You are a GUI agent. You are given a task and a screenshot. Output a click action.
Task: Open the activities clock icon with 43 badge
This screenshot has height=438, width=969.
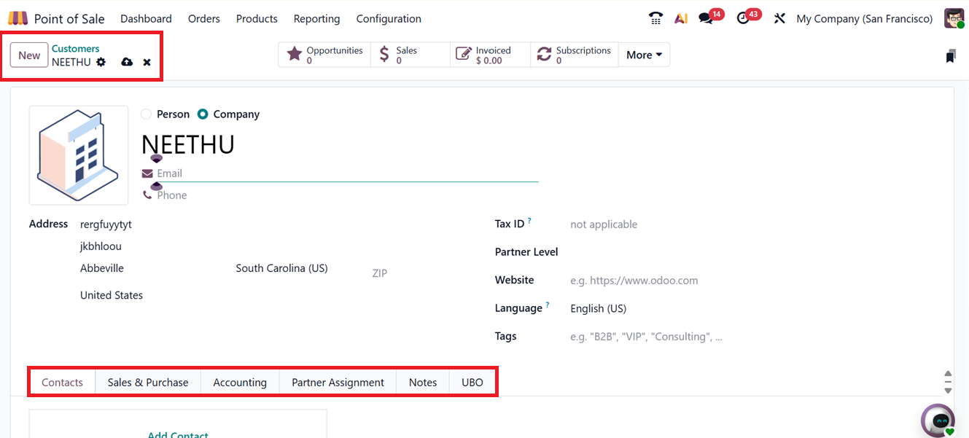coord(744,18)
